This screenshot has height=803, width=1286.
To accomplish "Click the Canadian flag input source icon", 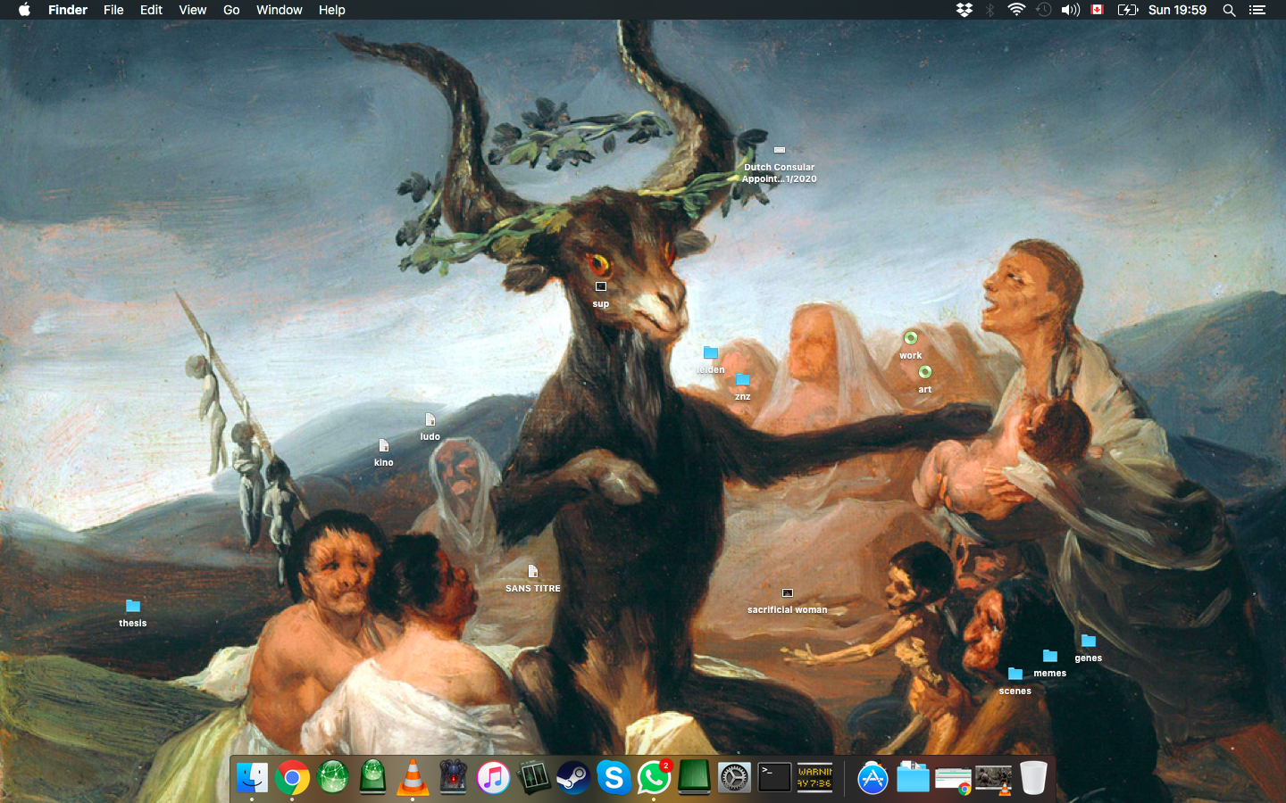I will (x=1098, y=10).
